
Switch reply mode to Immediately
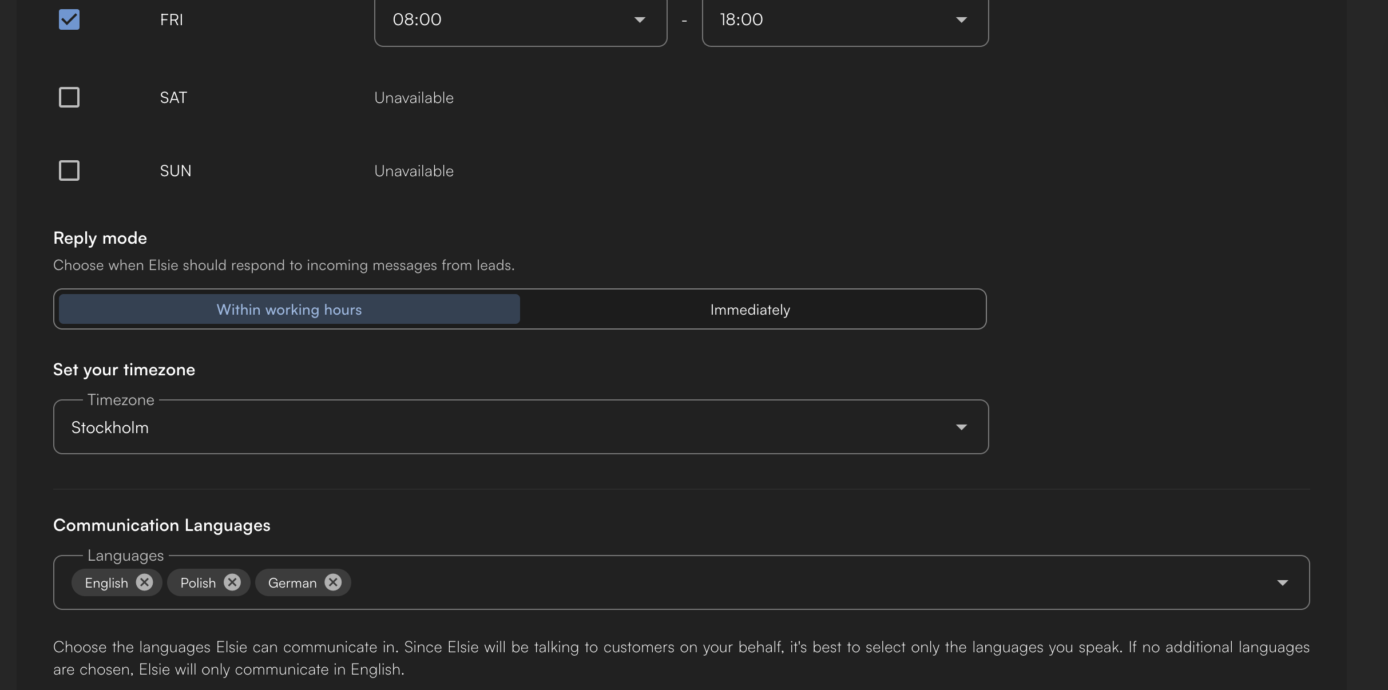click(750, 309)
